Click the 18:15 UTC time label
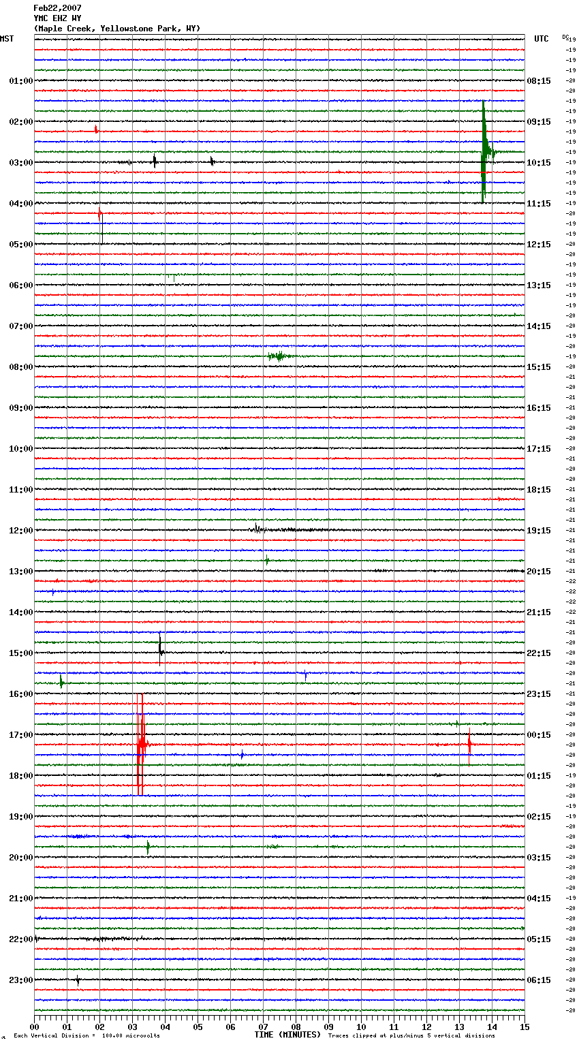This screenshot has width=579, height=1045. 539,490
